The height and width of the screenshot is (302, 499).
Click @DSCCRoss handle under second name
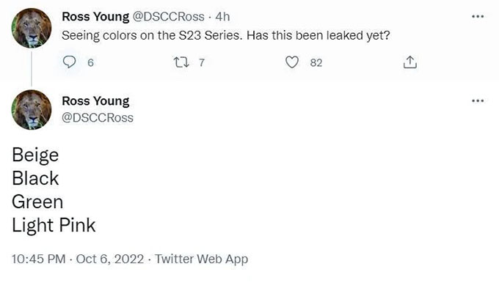pyautogui.click(x=98, y=117)
